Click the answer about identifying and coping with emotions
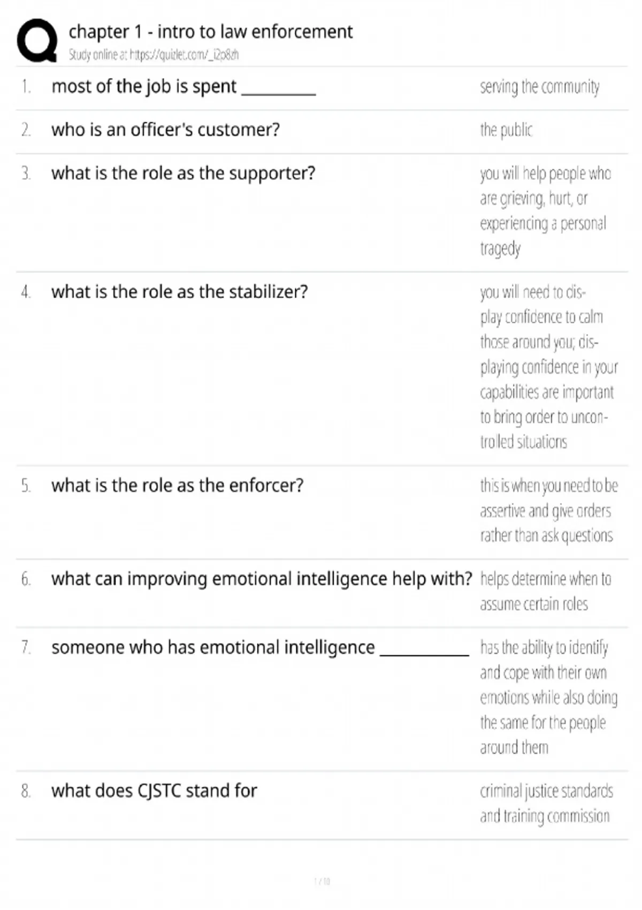The image size is (642, 910). click(548, 697)
